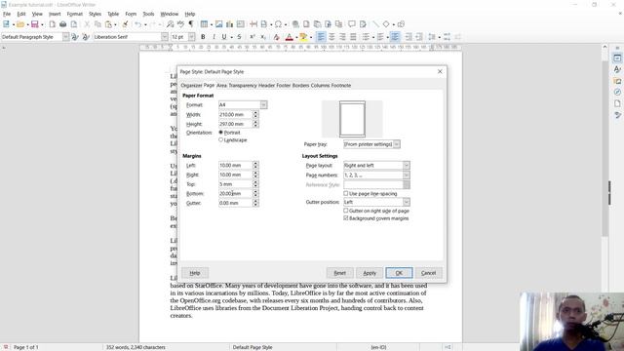Image resolution: width=624 pixels, height=351 pixels.
Task: Click the Cut scissors icon
Action: tap(87, 24)
